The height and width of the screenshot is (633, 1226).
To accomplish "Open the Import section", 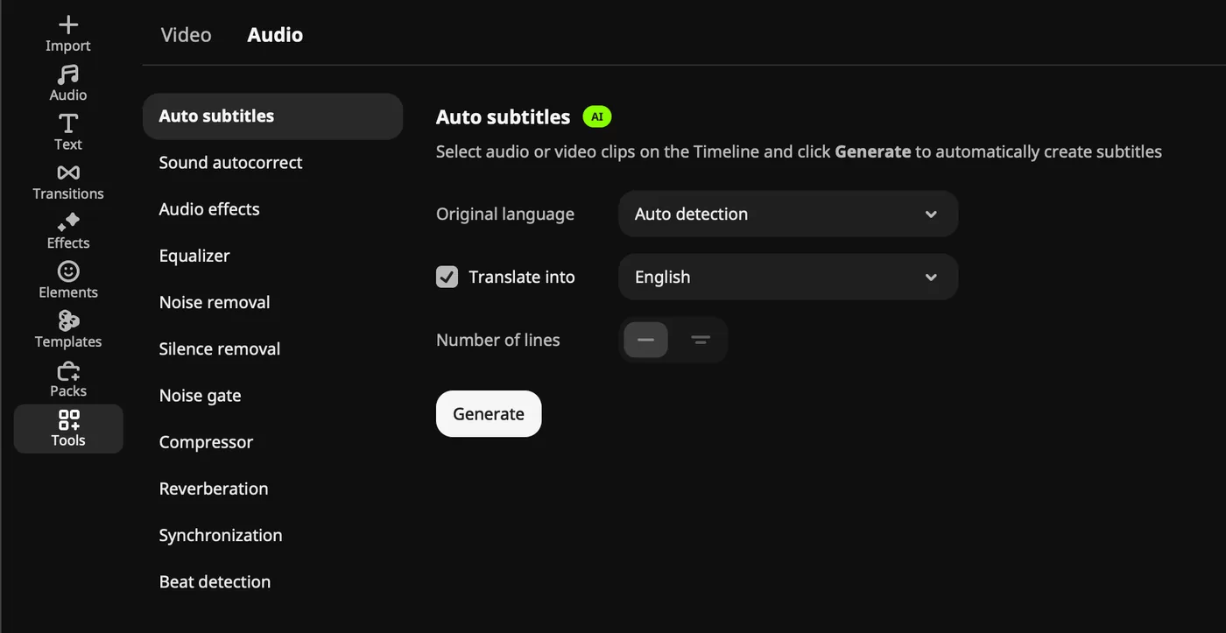I will tap(68, 34).
